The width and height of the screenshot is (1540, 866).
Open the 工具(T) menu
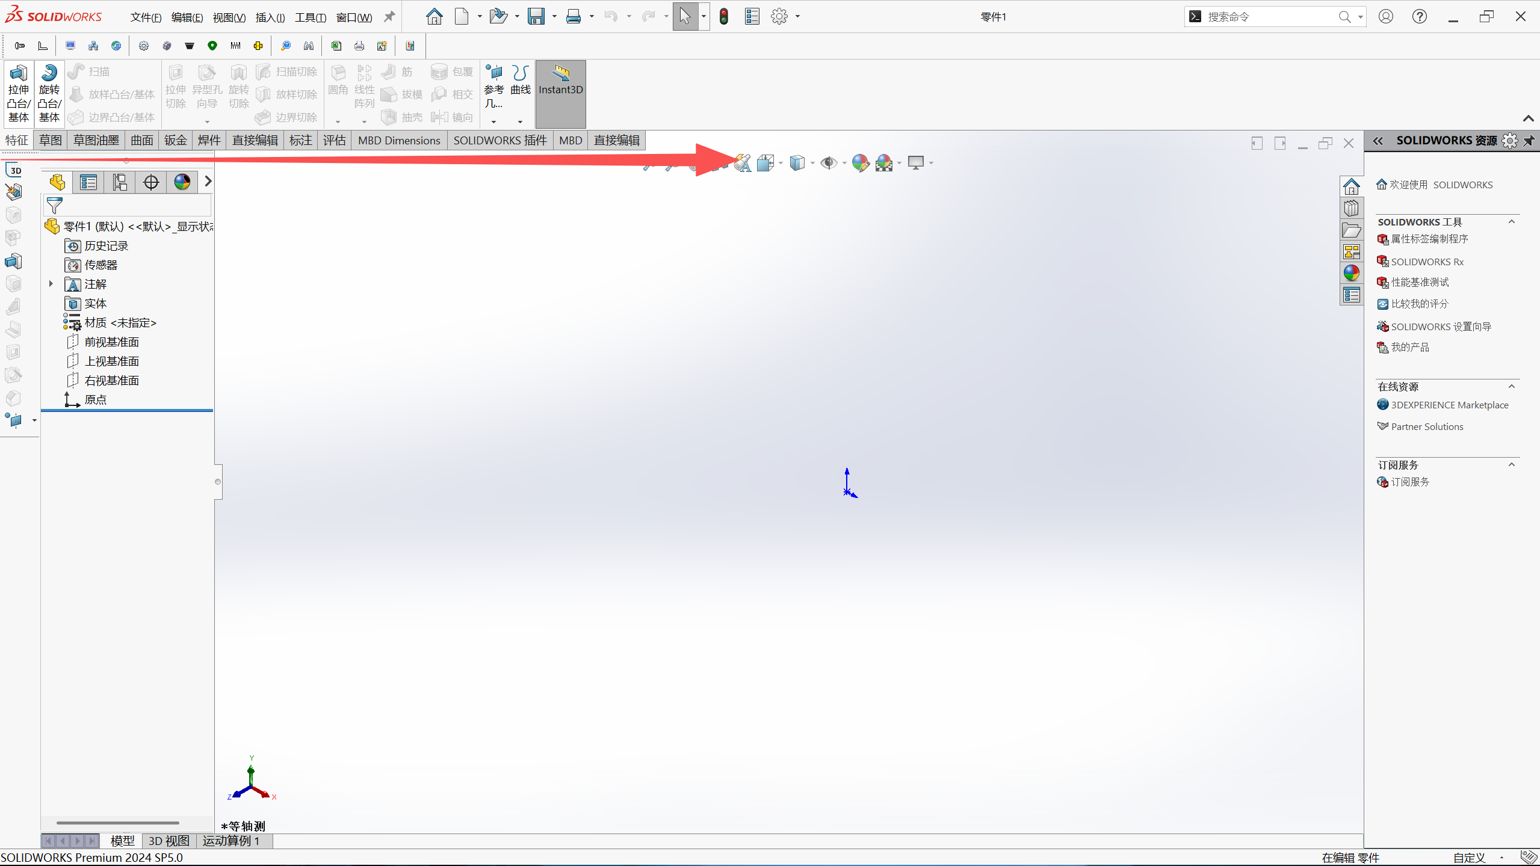(x=310, y=17)
